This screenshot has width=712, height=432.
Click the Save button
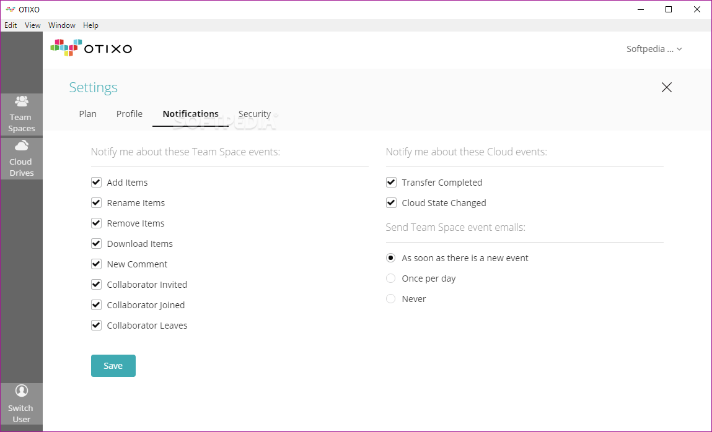point(113,365)
